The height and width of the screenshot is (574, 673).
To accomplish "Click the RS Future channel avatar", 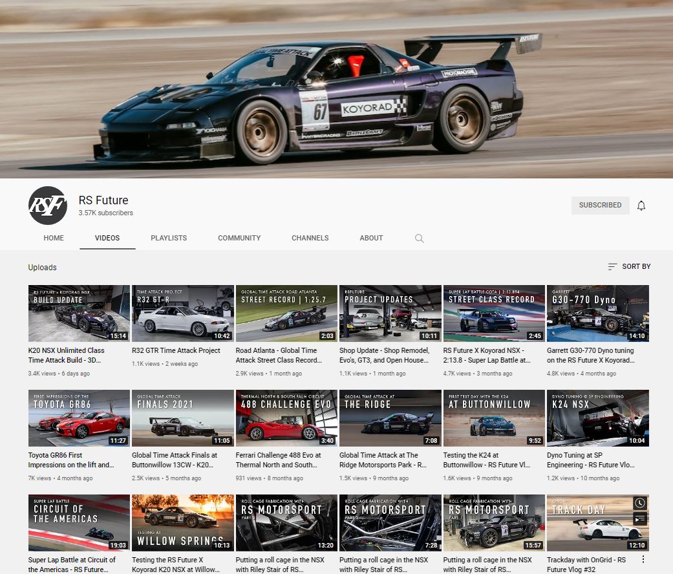I will click(x=48, y=206).
